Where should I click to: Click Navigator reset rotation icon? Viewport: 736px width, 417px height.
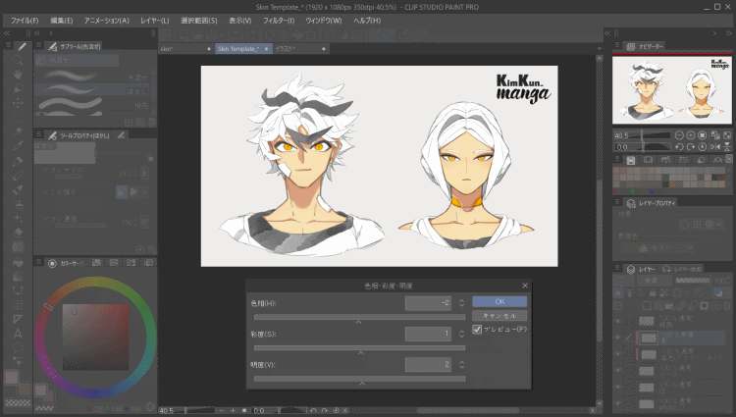click(x=703, y=147)
